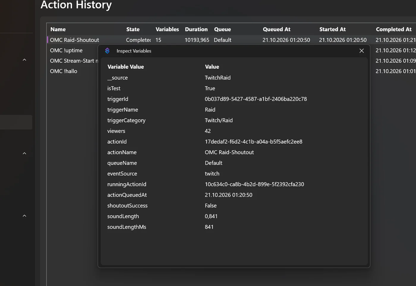Click the triggerId GUID value
Image resolution: width=416 pixels, height=286 pixels.
[256, 99]
